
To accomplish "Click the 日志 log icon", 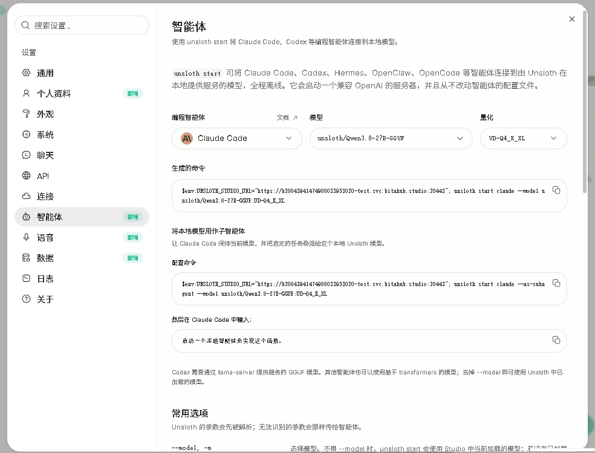I will click(x=26, y=278).
